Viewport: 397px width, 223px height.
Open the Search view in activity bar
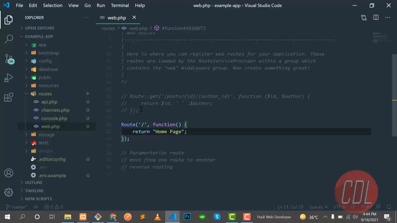[x=9, y=38]
